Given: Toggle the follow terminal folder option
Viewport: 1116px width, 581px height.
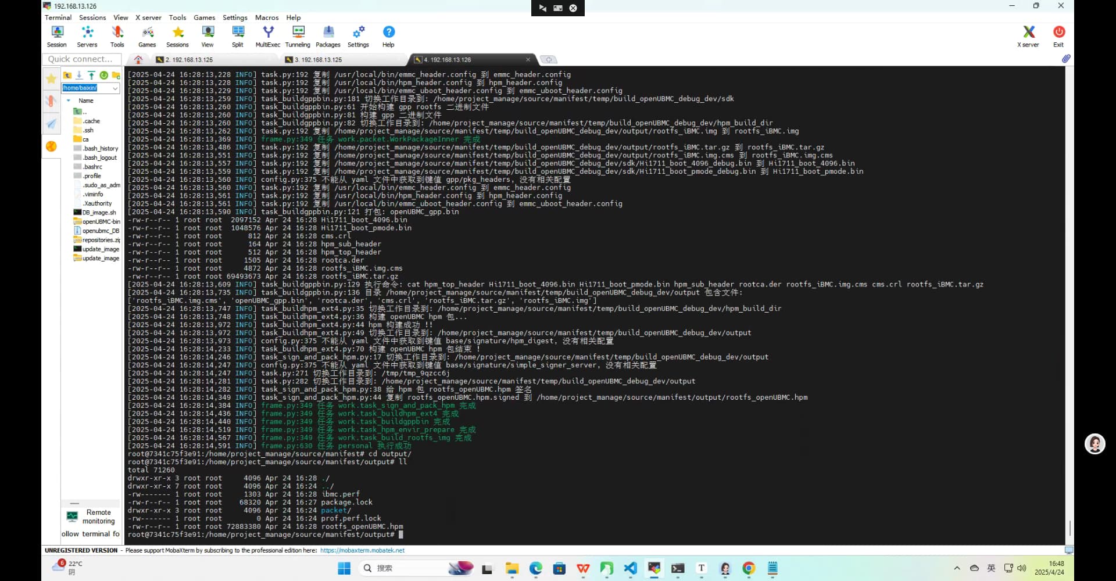Looking at the screenshot, I should [x=91, y=534].
